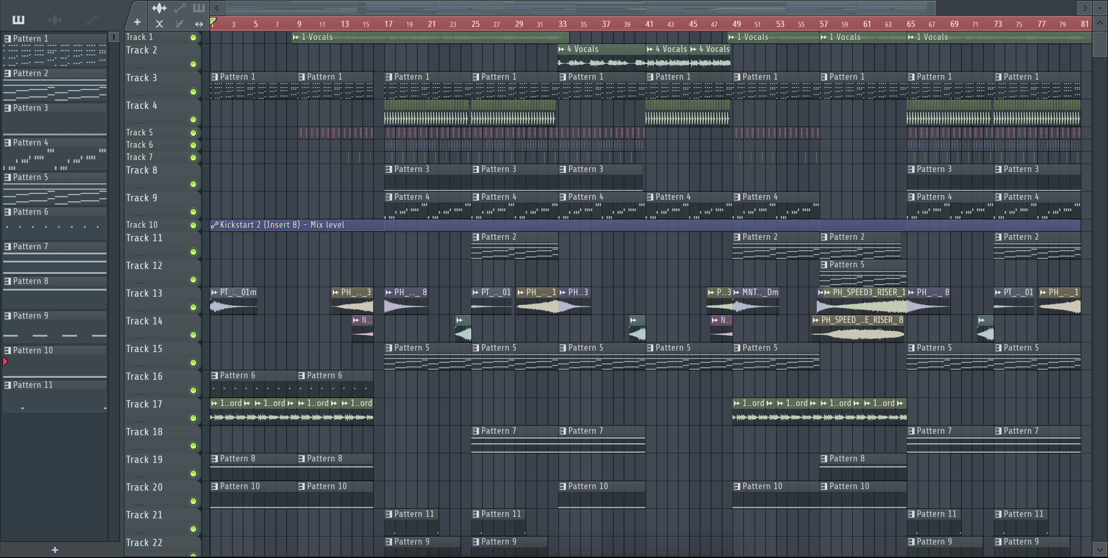The height and width of the screenshot is (558, 1108).
Task: Select the Track 19 header label
Action: [x=144, y=460]
